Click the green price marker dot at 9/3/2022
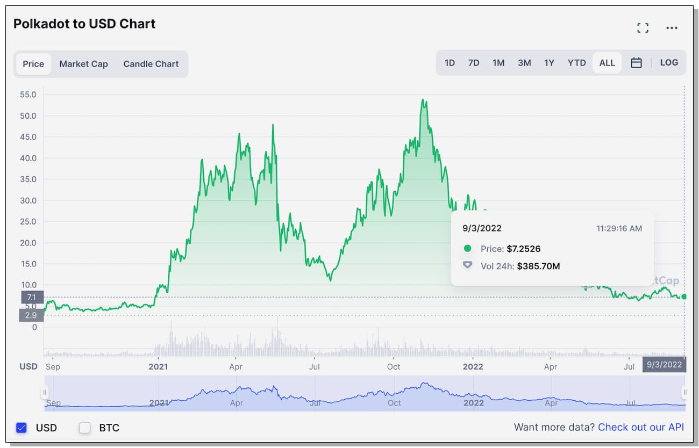The image size is (699, 448). tap(684, 297)
